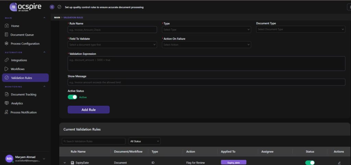The height and width of the screenshot is (165, 351).
Task: Open the All Status filter dropdown
Action: click(145, 141)
